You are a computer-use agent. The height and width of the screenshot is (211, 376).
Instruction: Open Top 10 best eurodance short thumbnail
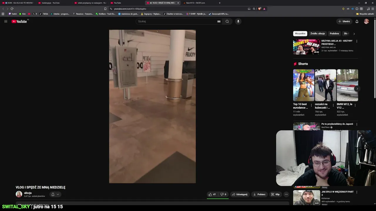tap(303, 85)
